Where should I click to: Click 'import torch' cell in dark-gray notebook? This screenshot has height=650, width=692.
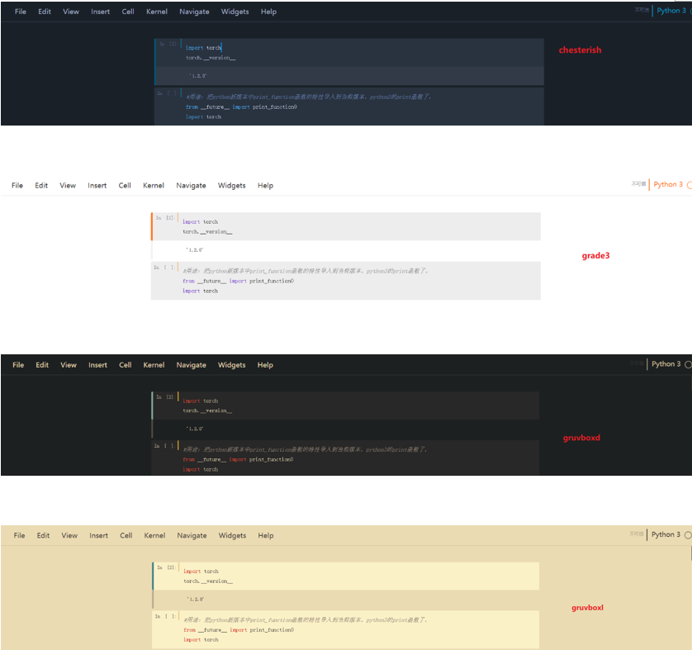coord(346,405)
